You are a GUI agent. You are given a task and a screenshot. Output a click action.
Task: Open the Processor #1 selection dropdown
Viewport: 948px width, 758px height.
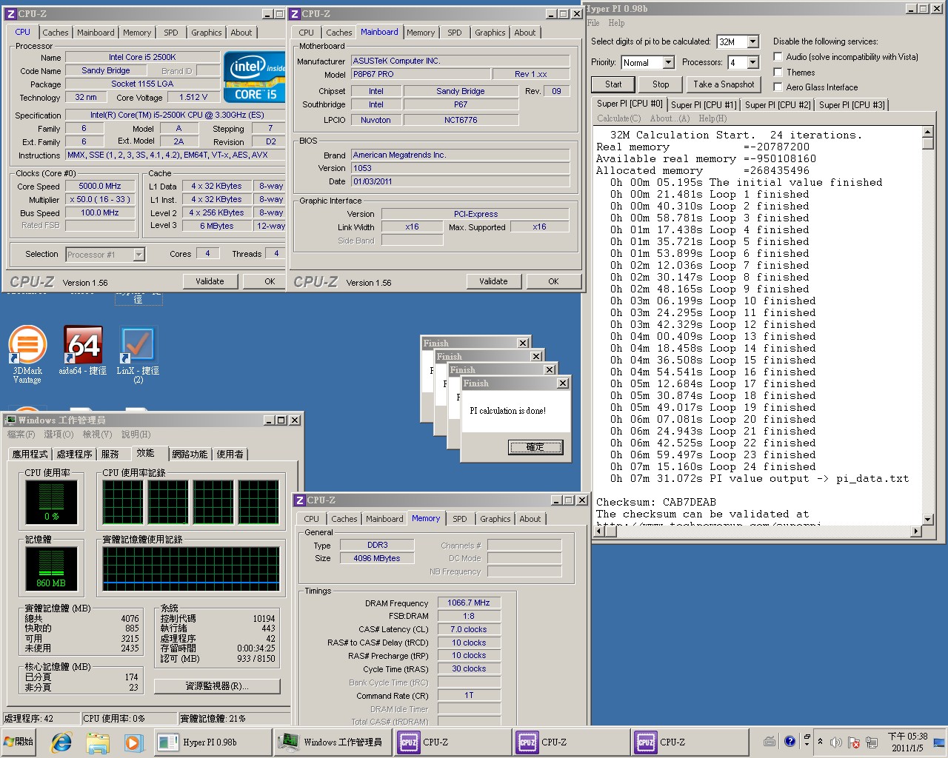point(138,255)
